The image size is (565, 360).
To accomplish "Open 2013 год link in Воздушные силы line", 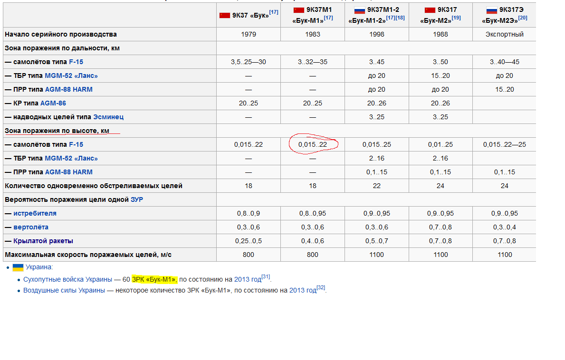I will click(303, 290).
